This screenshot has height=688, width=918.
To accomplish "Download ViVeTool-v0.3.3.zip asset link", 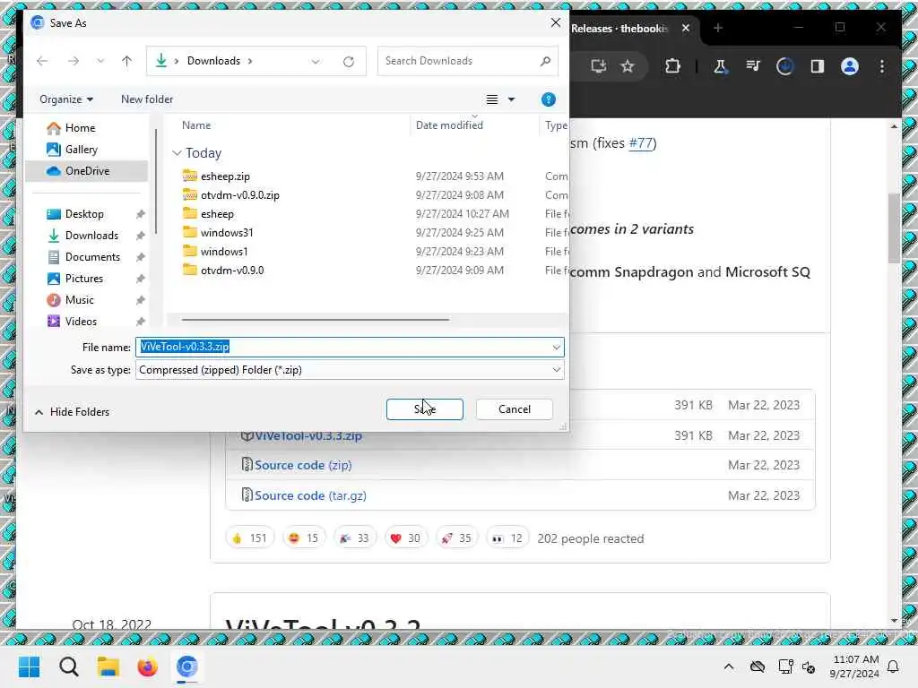I will pos(308,436).
